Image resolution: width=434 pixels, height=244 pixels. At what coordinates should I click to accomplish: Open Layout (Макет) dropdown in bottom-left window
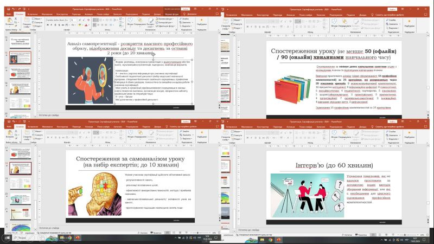(37, 131)
